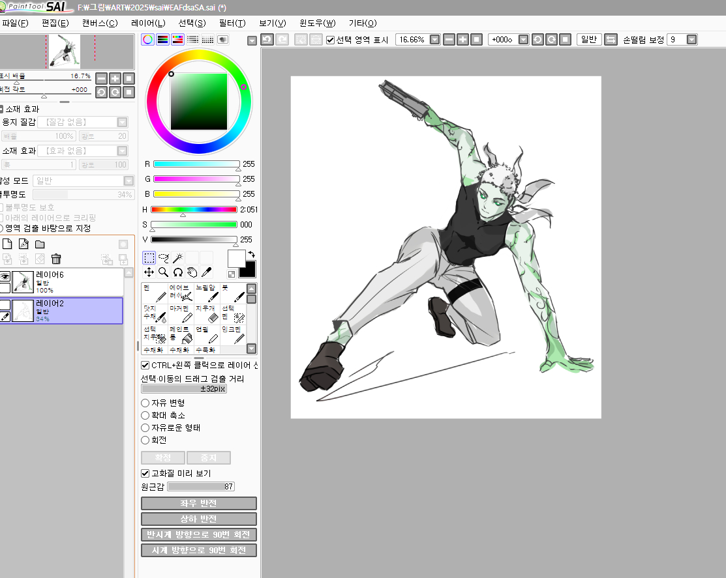The height and width of the screenshot is (578, 726).
Task: Pick the Eyedropper color picker tool
Action: click(x=206, y=272)
